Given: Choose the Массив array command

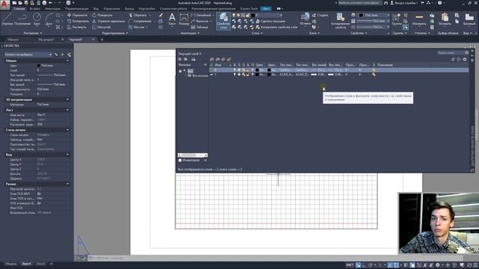Looking at the screenshot, I should [x=136, y=27].
